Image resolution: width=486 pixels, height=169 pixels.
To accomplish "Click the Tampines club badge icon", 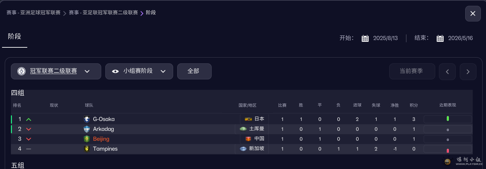I will 87,149.
